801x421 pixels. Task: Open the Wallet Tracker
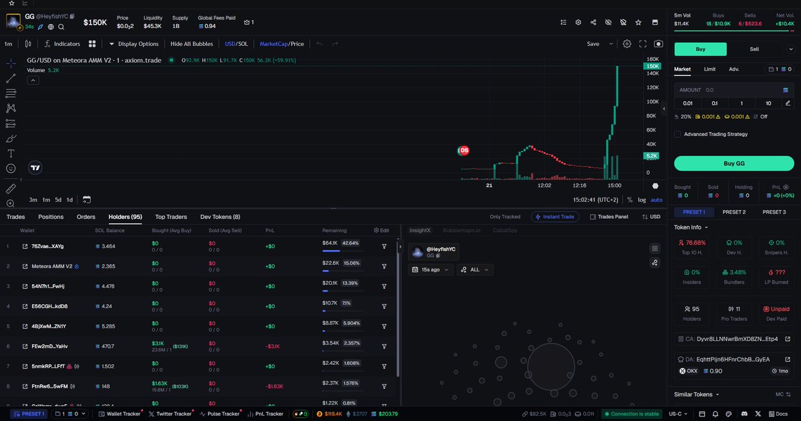[x=119, y=414]
